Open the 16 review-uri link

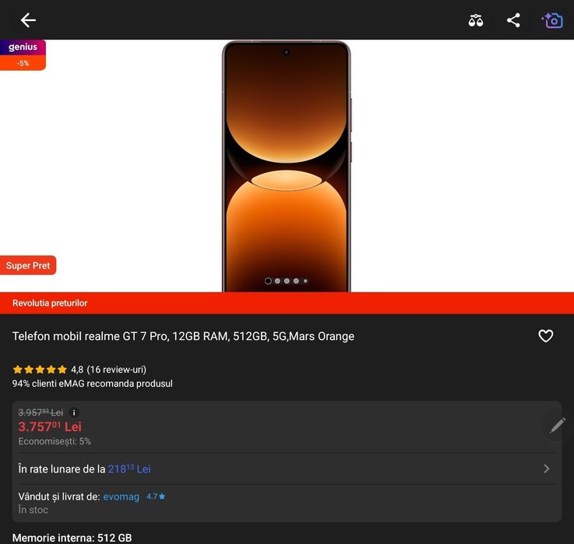(116, 370)
